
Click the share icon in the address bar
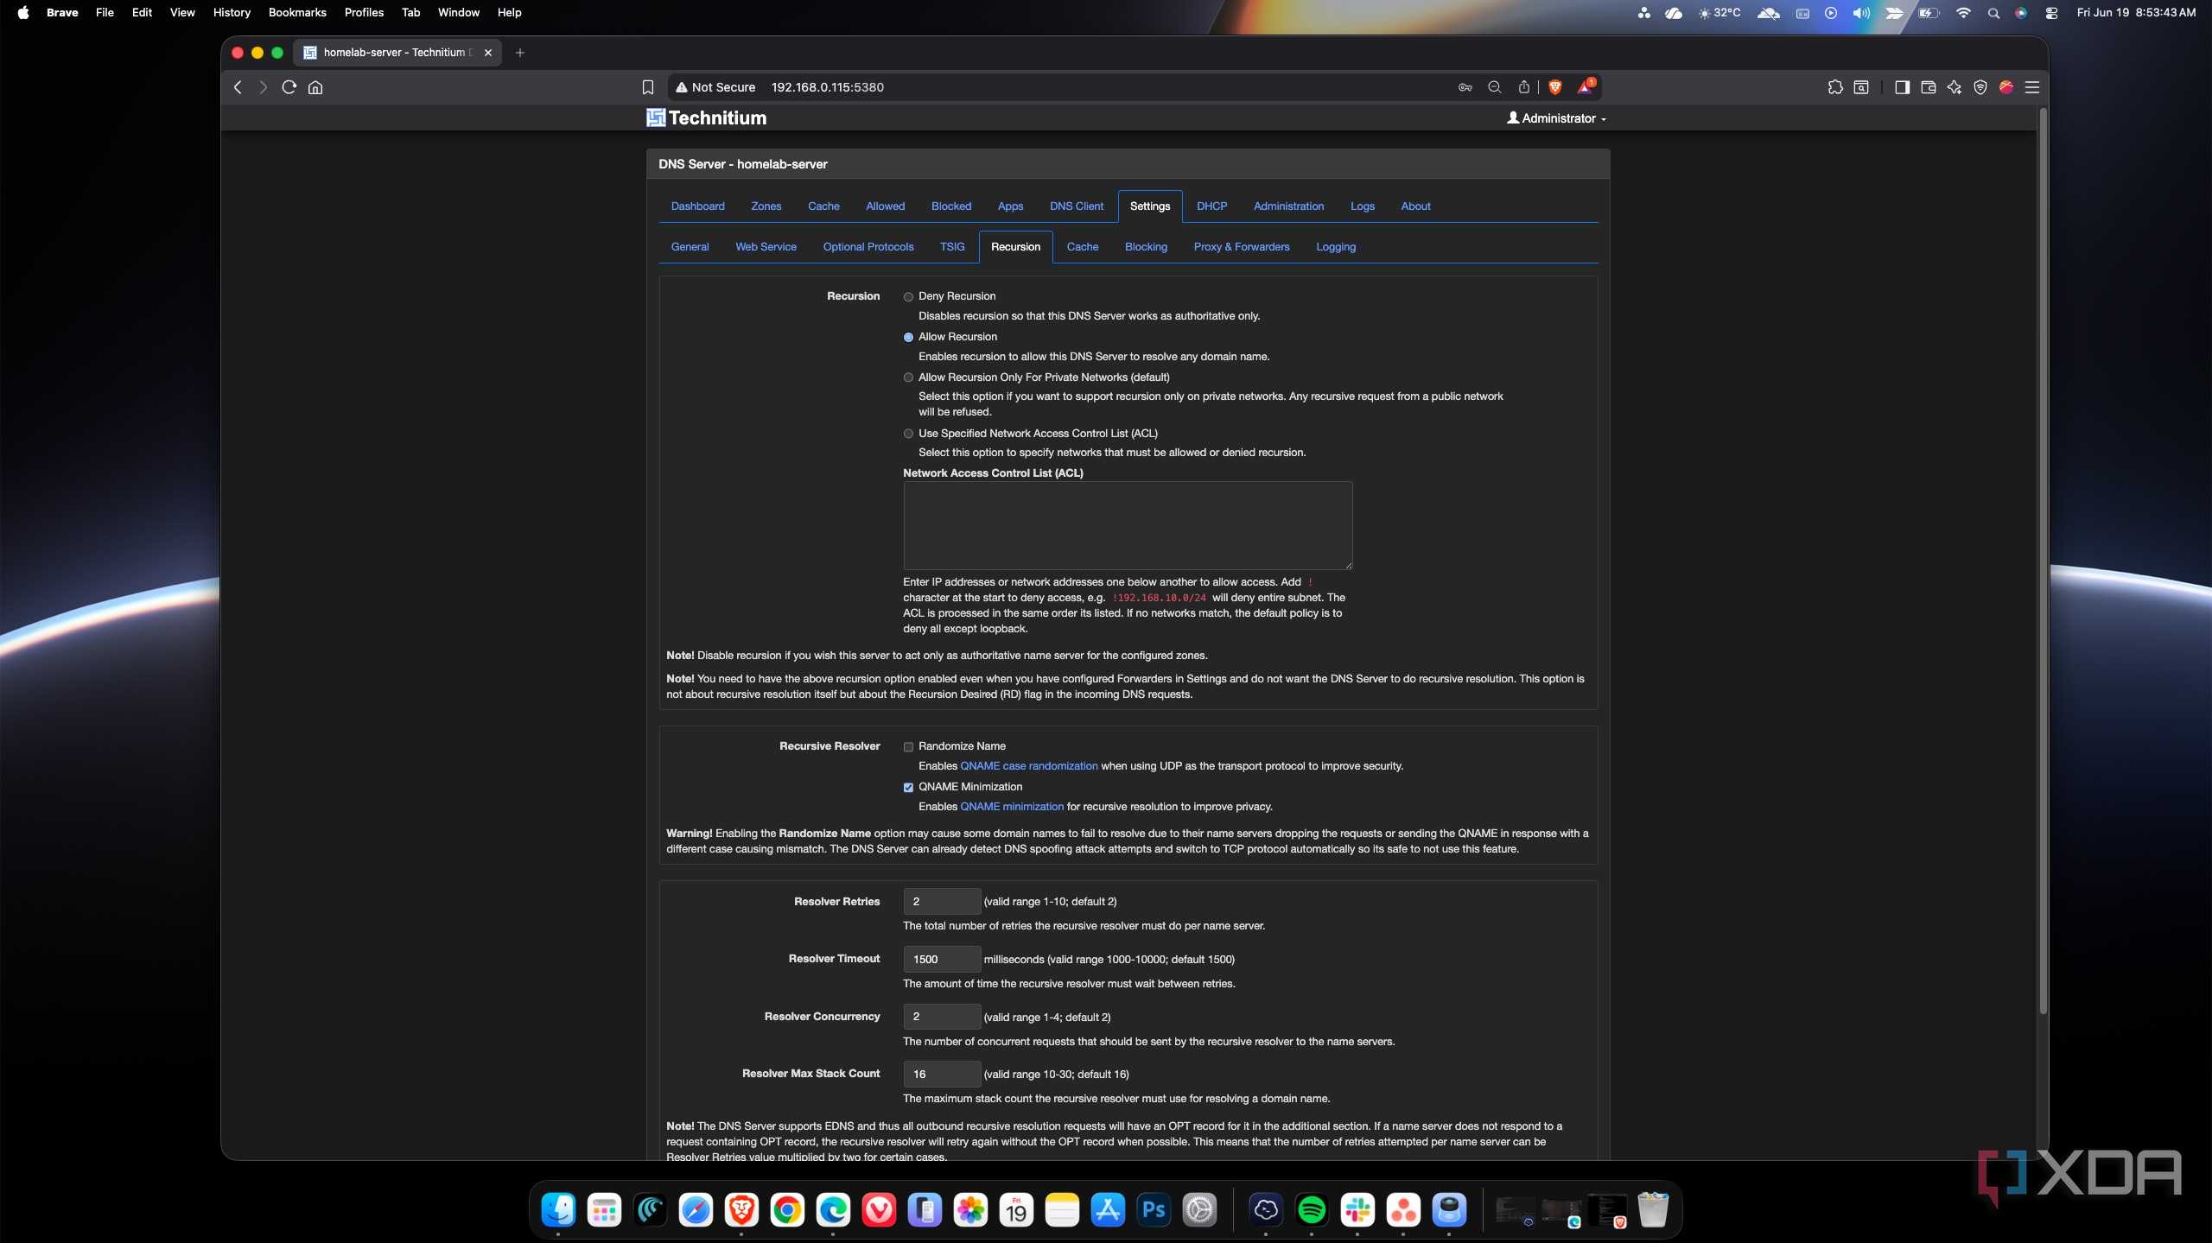(x=1524, y=87)
